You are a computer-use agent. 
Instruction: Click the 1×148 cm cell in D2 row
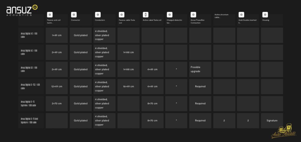(x=128, y=69)
